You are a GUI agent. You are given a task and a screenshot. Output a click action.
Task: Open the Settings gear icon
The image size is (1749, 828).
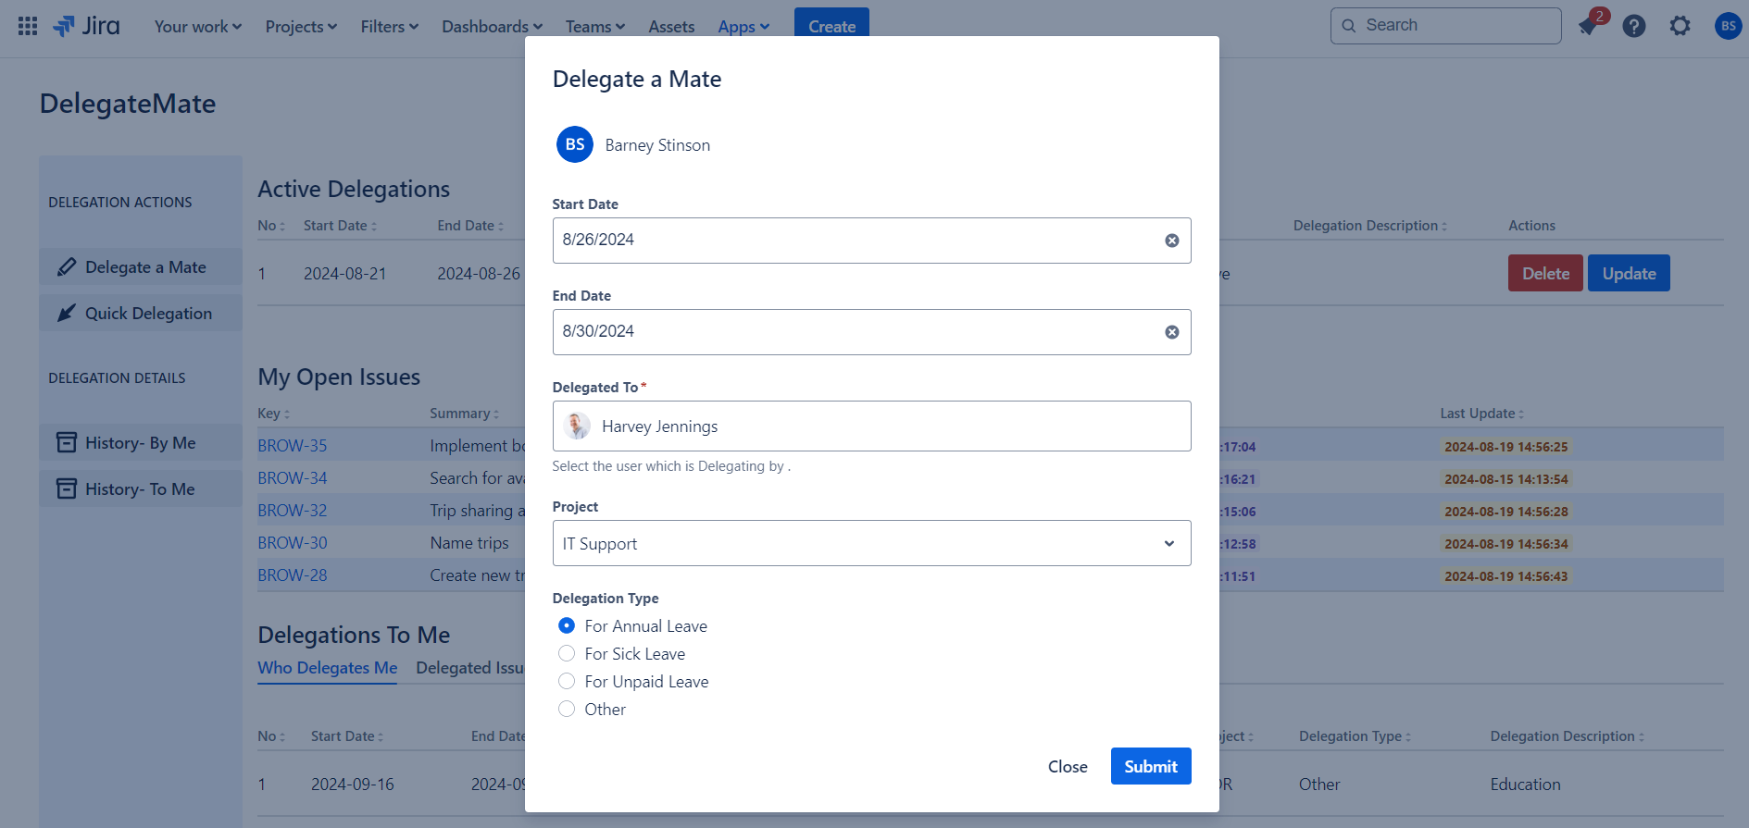coord(1680,26)
